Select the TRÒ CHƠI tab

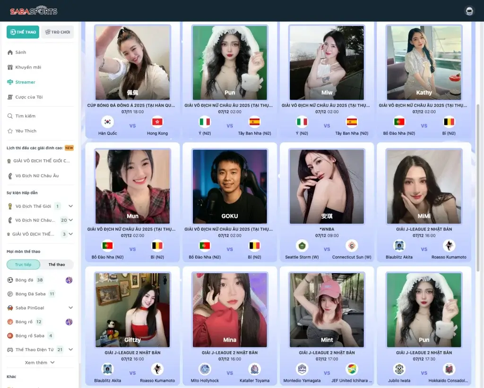(58, 32)
